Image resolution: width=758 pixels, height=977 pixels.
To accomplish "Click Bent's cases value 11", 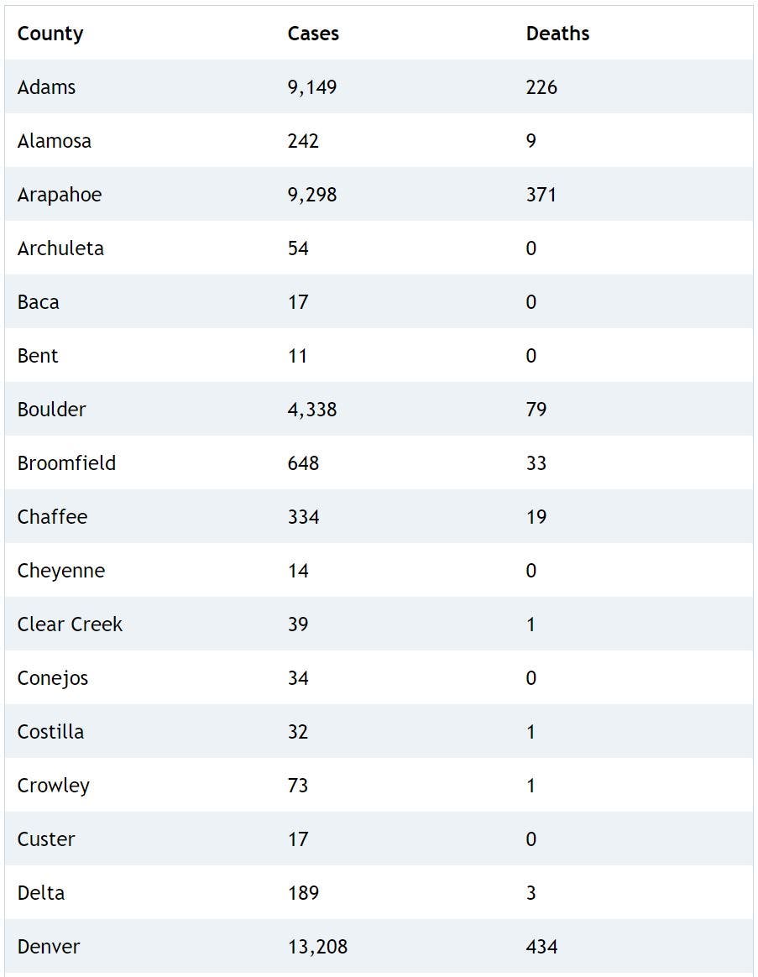I will (297, 356).
